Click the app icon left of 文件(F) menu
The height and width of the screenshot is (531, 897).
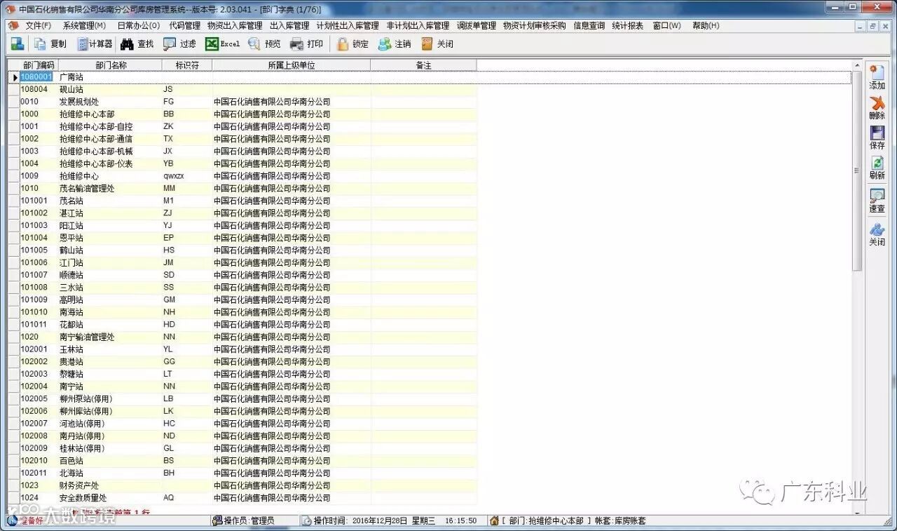pos(13,25)
